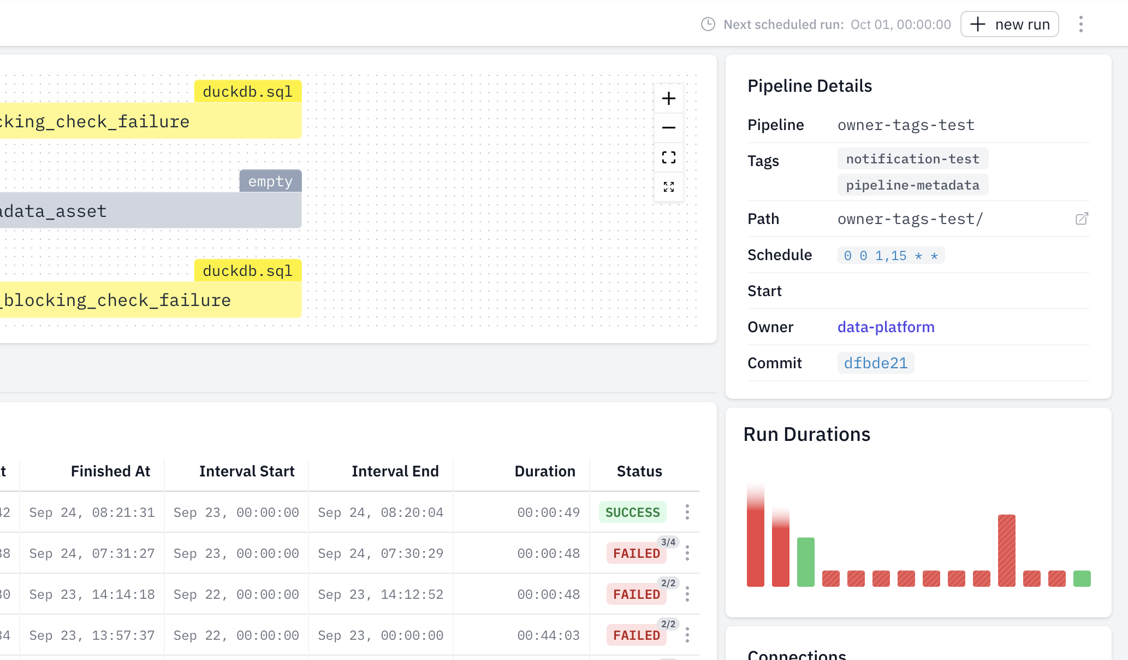This screenshot has width=1128, height=660.
Task: Click the first green bar in Run Durations
Action: 806,562
